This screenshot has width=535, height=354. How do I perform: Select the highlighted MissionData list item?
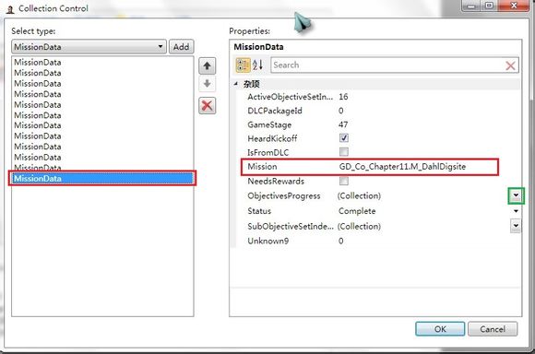(102, 178)
